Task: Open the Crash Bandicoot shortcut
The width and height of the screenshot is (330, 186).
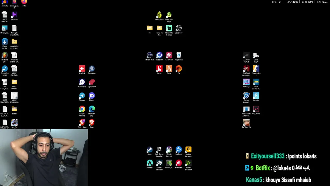Action: (x=256, y=84)
